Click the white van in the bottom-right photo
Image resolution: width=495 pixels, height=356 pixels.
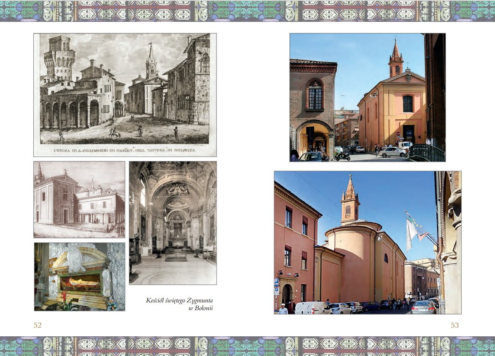[x=313, y=308]
